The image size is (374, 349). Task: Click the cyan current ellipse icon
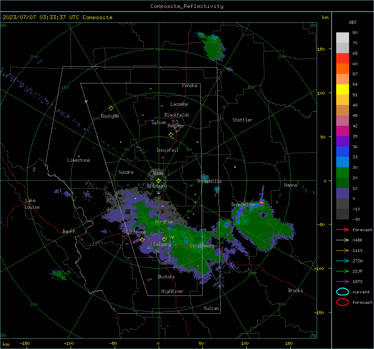coord(342,292)
